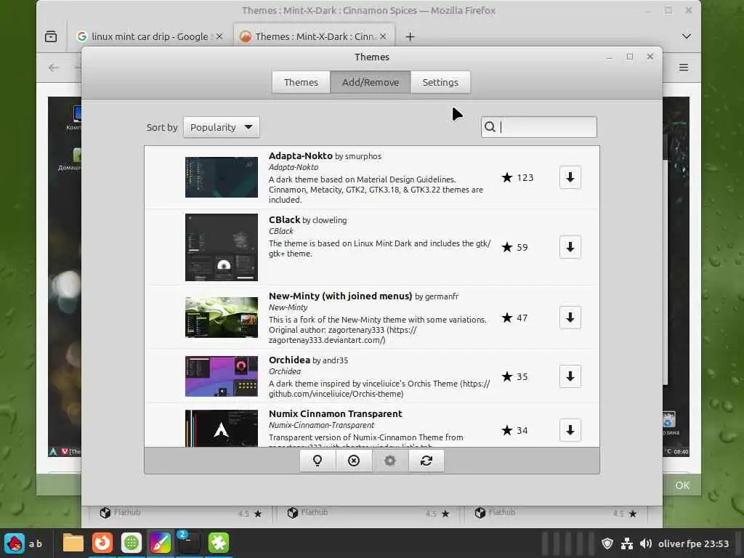Screen dimensions: 744x558
Task: Switch to the Themes tab
Action: pyautogui.click(x=301, y=82)
